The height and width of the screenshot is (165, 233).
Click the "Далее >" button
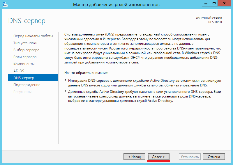point(158,157)
